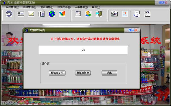171x106 pixels.
Task: Open the notebook document toolbar icon
Action: pos(42,14)
